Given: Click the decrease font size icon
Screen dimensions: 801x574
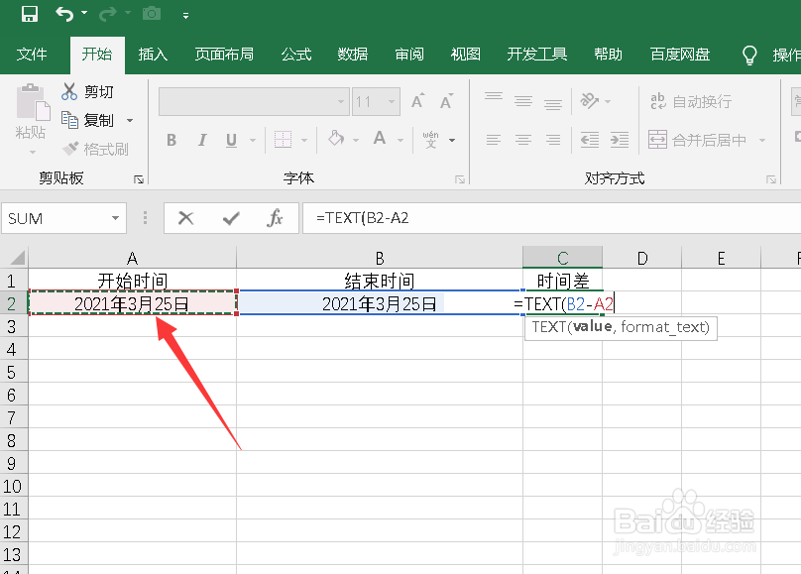Looking at the screenshot, I should (446, 101).
